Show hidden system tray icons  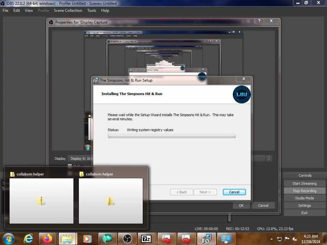click(271, 239)
